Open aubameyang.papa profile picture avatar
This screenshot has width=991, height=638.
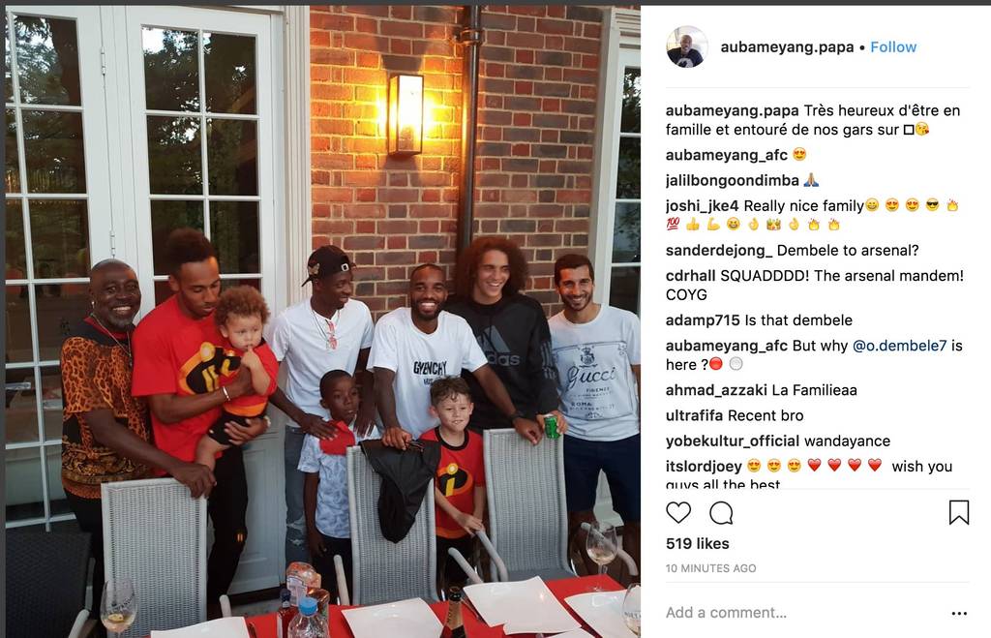point(687,46)
